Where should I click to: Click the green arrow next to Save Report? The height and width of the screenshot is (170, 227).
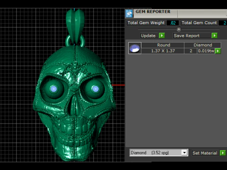click(214, 35)
